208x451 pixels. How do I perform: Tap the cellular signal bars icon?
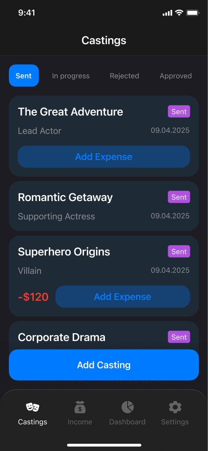167,13
